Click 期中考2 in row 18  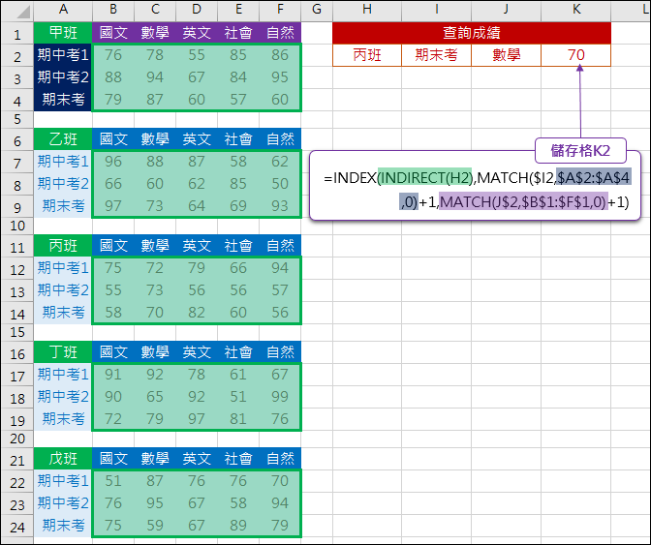pyautogui.click(x=63, y=397)
